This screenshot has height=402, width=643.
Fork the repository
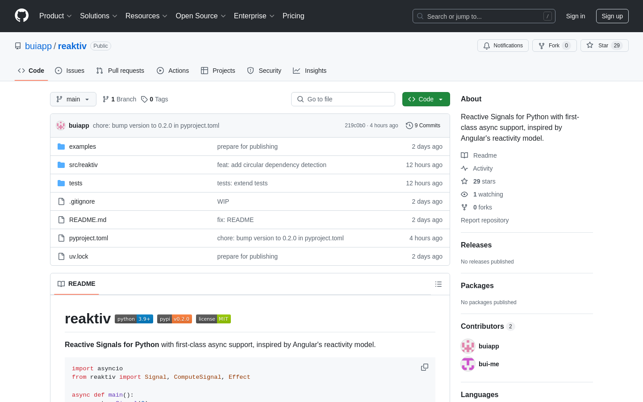tap(554, 46)
